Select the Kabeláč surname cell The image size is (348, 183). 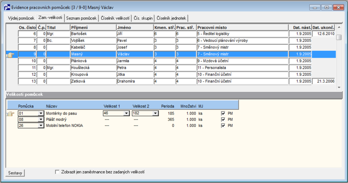(x=93, y=47)
